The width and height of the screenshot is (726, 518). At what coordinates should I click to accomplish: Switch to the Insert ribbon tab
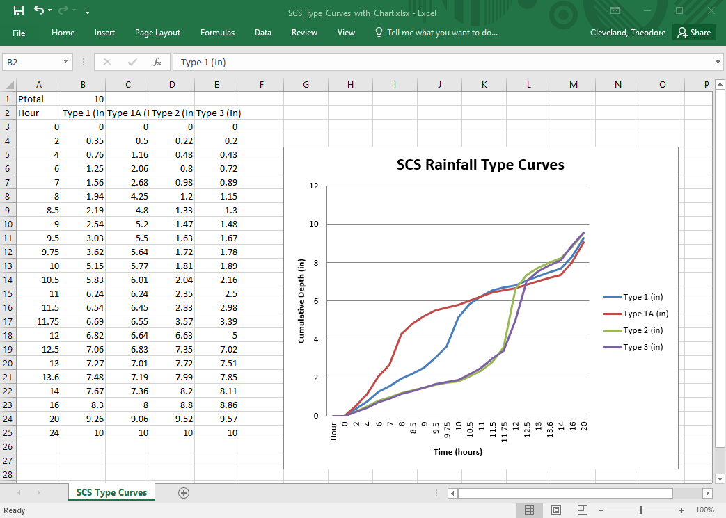point(104,33)
